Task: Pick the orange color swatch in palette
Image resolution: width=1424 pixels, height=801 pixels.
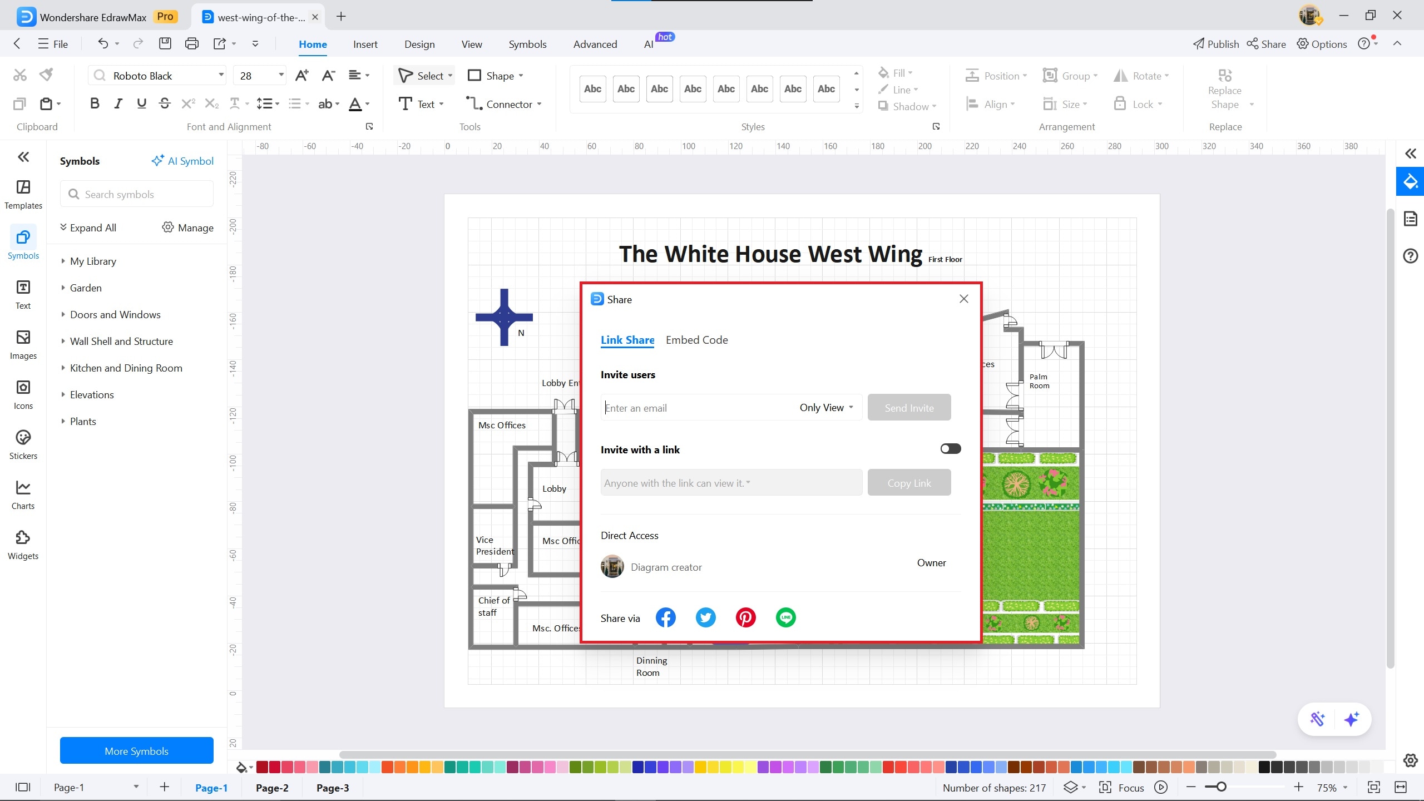Action: point(412,768)
